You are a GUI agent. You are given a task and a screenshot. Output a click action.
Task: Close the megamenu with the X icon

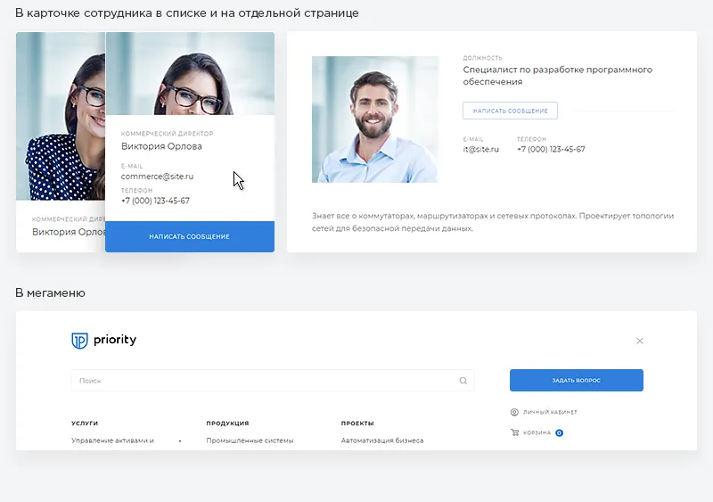pos(640,341)
